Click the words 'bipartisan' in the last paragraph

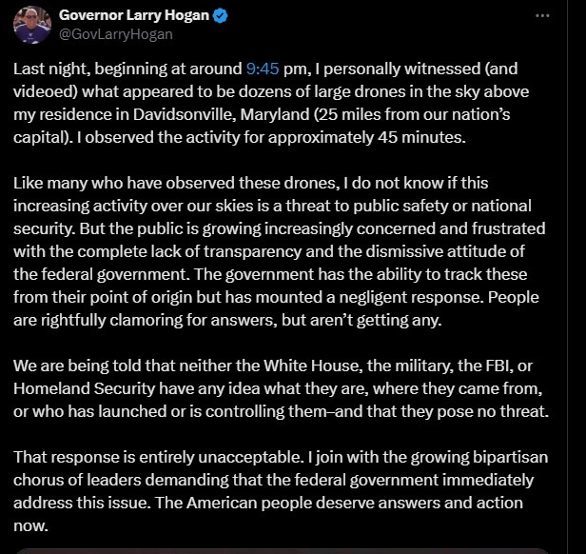coord(510,458)
